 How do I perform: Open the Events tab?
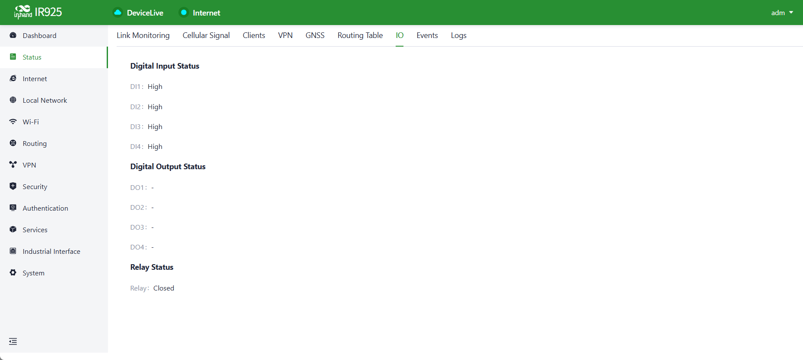click(x=427, y=35)
